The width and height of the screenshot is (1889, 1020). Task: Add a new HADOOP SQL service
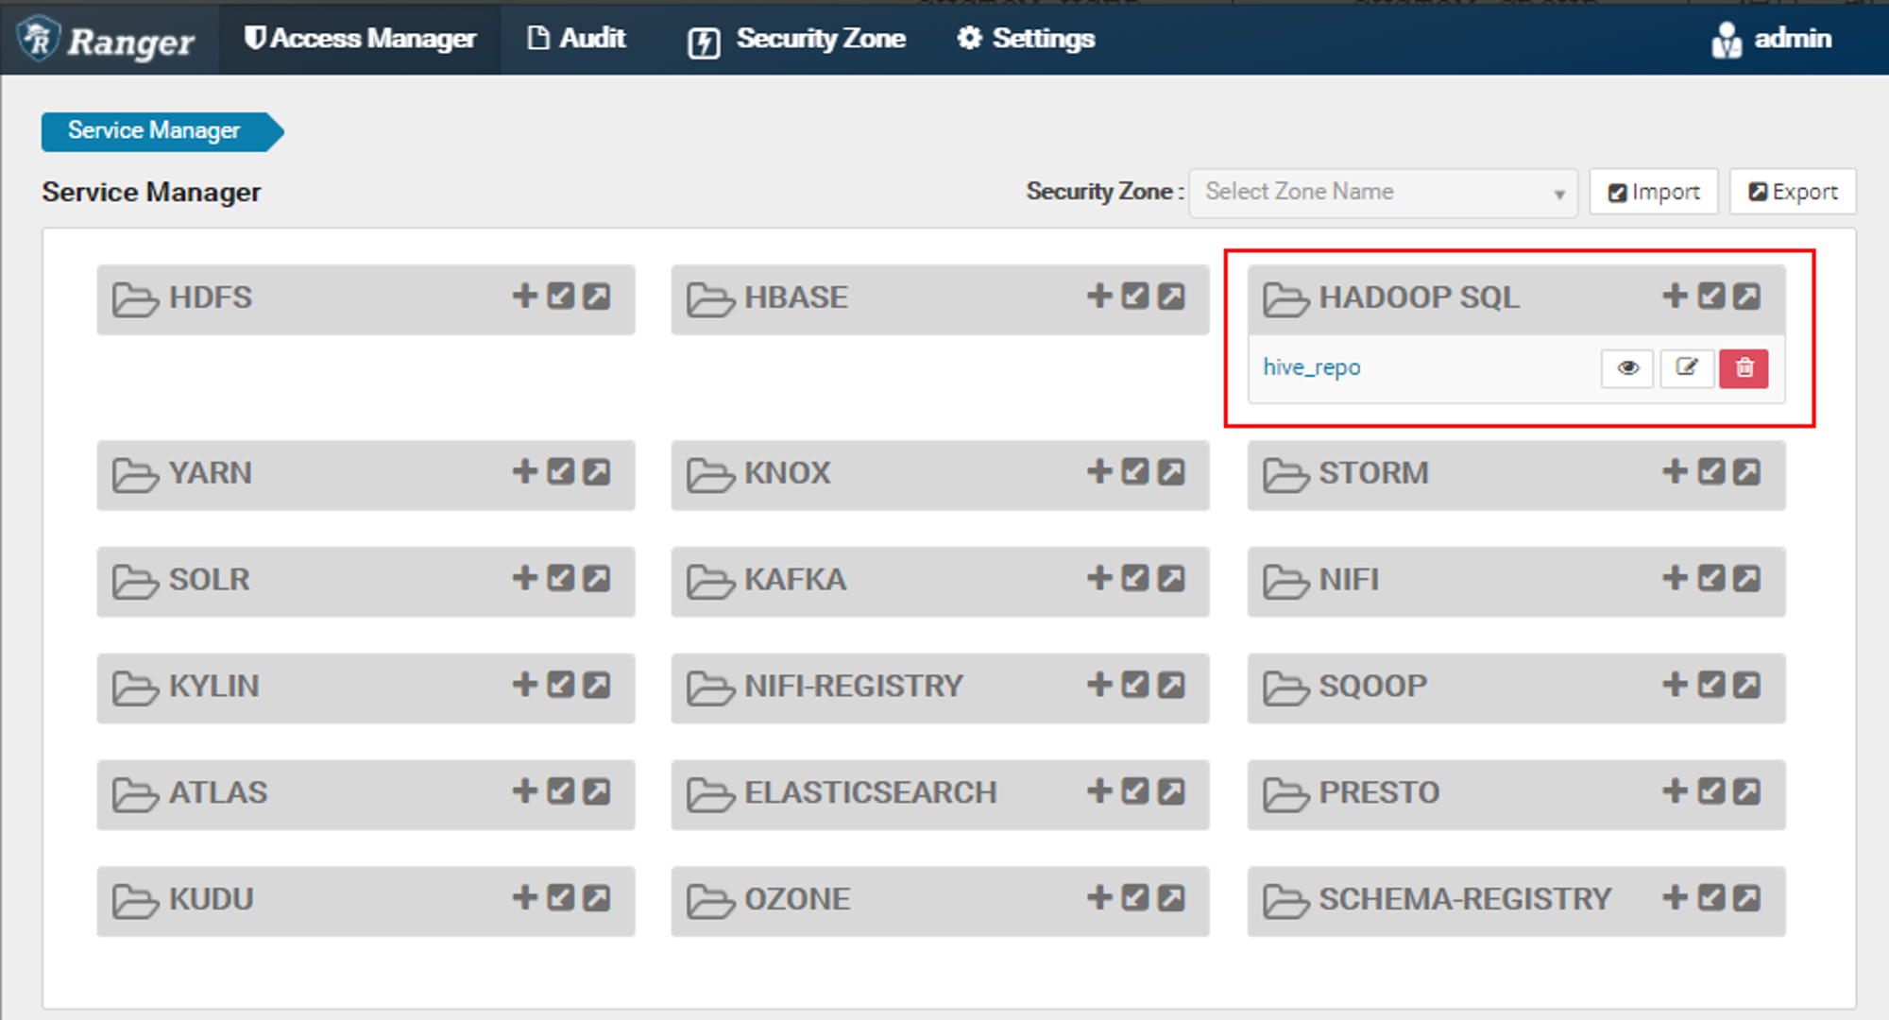[1675, 297]
